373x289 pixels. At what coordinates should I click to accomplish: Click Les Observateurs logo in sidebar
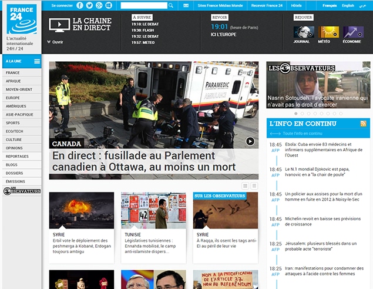[x=22, y=191]
